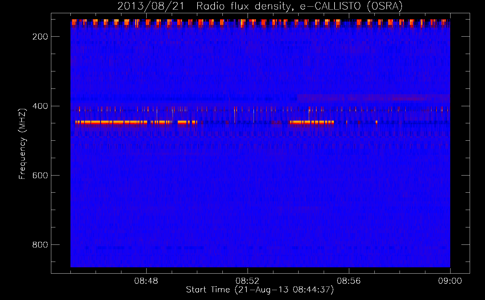Select the 800 frequency tick label
485x300 pixels.
click(40, 245)
